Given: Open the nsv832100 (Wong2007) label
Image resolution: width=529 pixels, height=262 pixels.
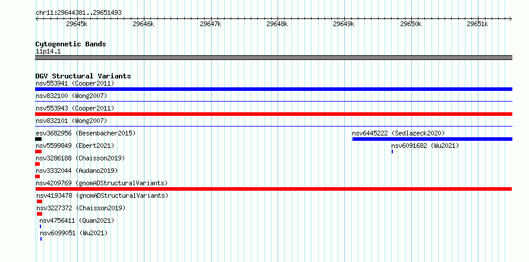Looking at the screenshot, I should point(71,96).
